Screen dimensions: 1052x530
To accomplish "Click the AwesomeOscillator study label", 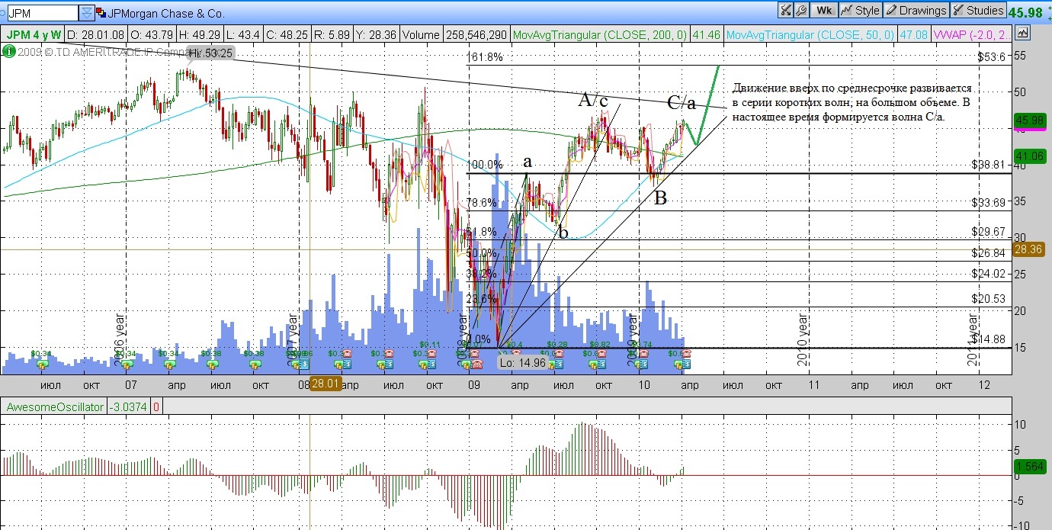I will click(x=54, y=407).
